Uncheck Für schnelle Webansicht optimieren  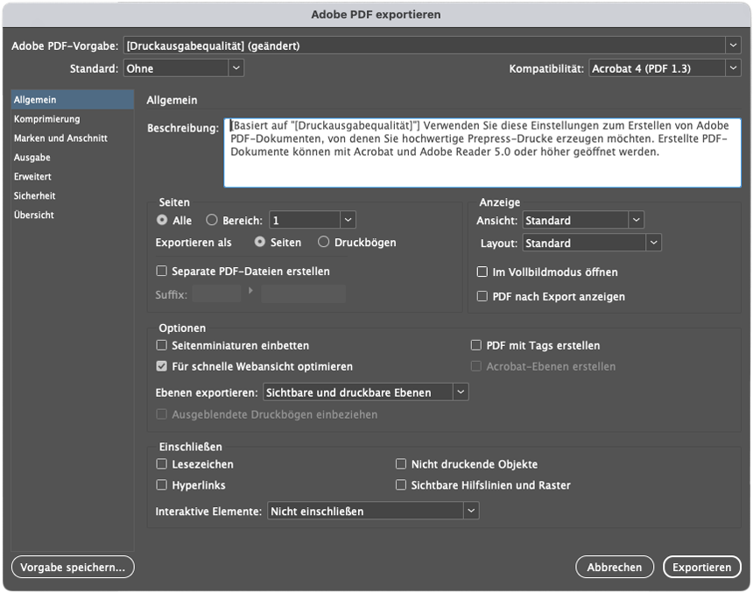coord(161,366)
